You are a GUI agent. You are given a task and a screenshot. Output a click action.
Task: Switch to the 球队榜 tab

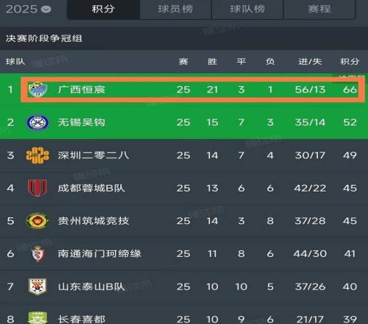247,10
